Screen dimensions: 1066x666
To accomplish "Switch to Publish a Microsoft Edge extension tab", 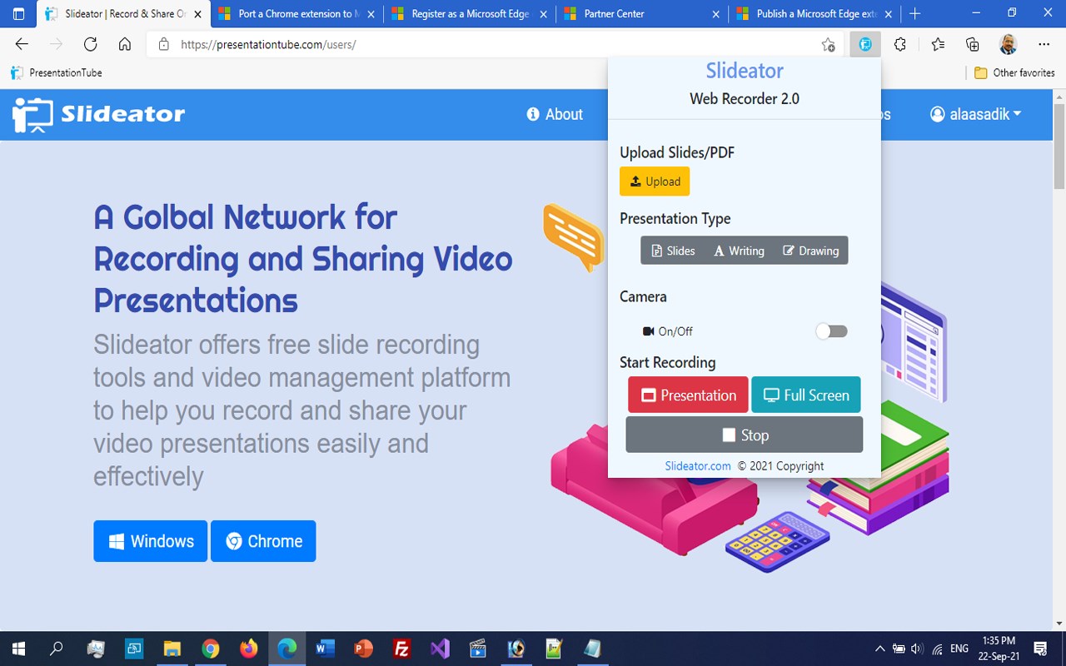I will pyautogui.click(x=816, y=14).
